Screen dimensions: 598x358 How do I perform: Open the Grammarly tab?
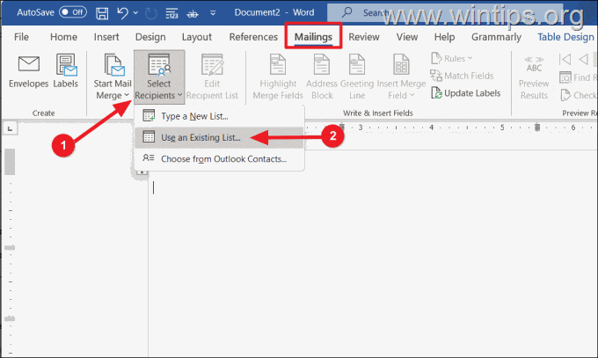click(x=496, y=37)
